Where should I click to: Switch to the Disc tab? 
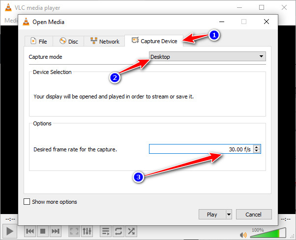point(68,41)
